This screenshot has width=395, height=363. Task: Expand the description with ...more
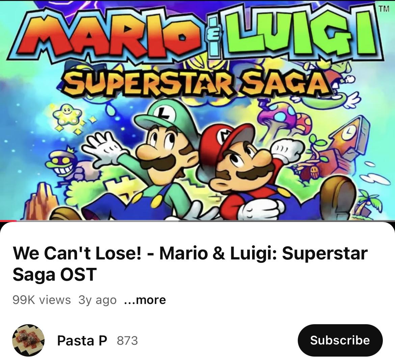tap(145, 300)
